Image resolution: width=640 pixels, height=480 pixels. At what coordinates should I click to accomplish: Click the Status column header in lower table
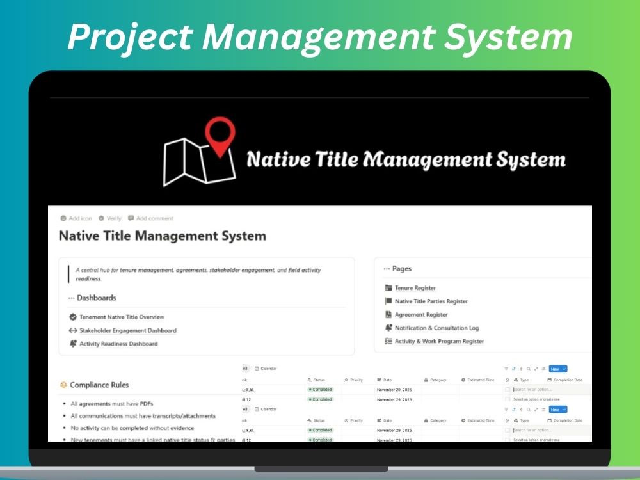pyautogui.click(x=316, y=420)
